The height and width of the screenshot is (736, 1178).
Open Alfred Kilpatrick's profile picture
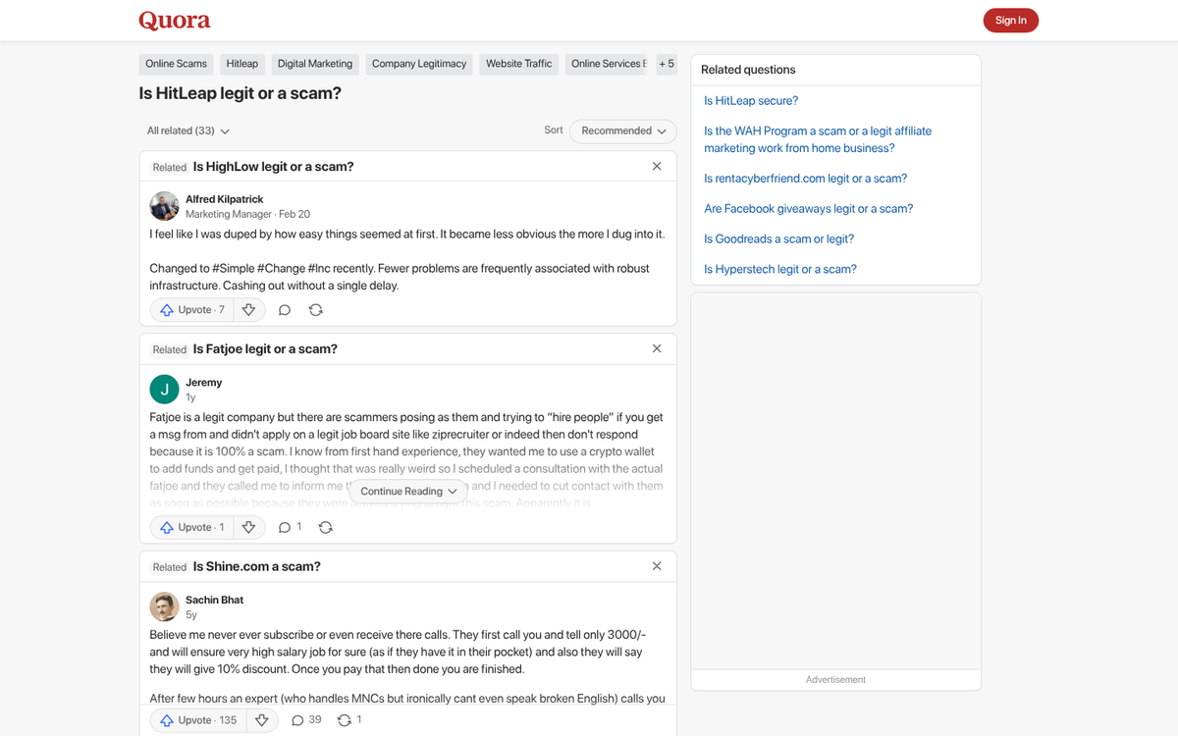[x=164, y=206]
